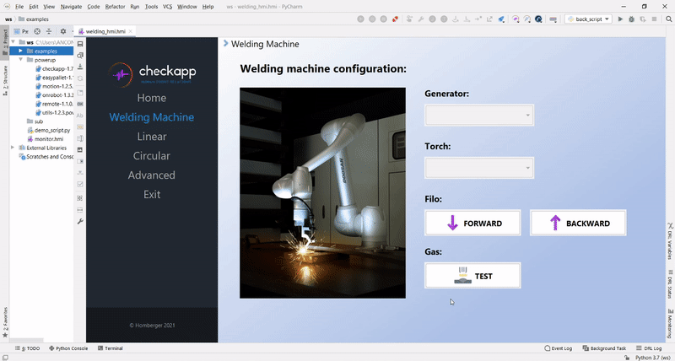Click the gas TEST button

(x=472, y=275)
